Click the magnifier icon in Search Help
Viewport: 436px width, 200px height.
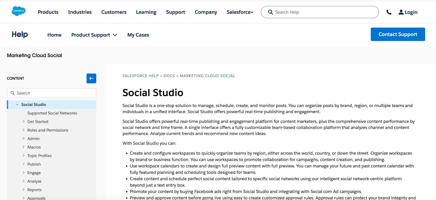(270, 12)
